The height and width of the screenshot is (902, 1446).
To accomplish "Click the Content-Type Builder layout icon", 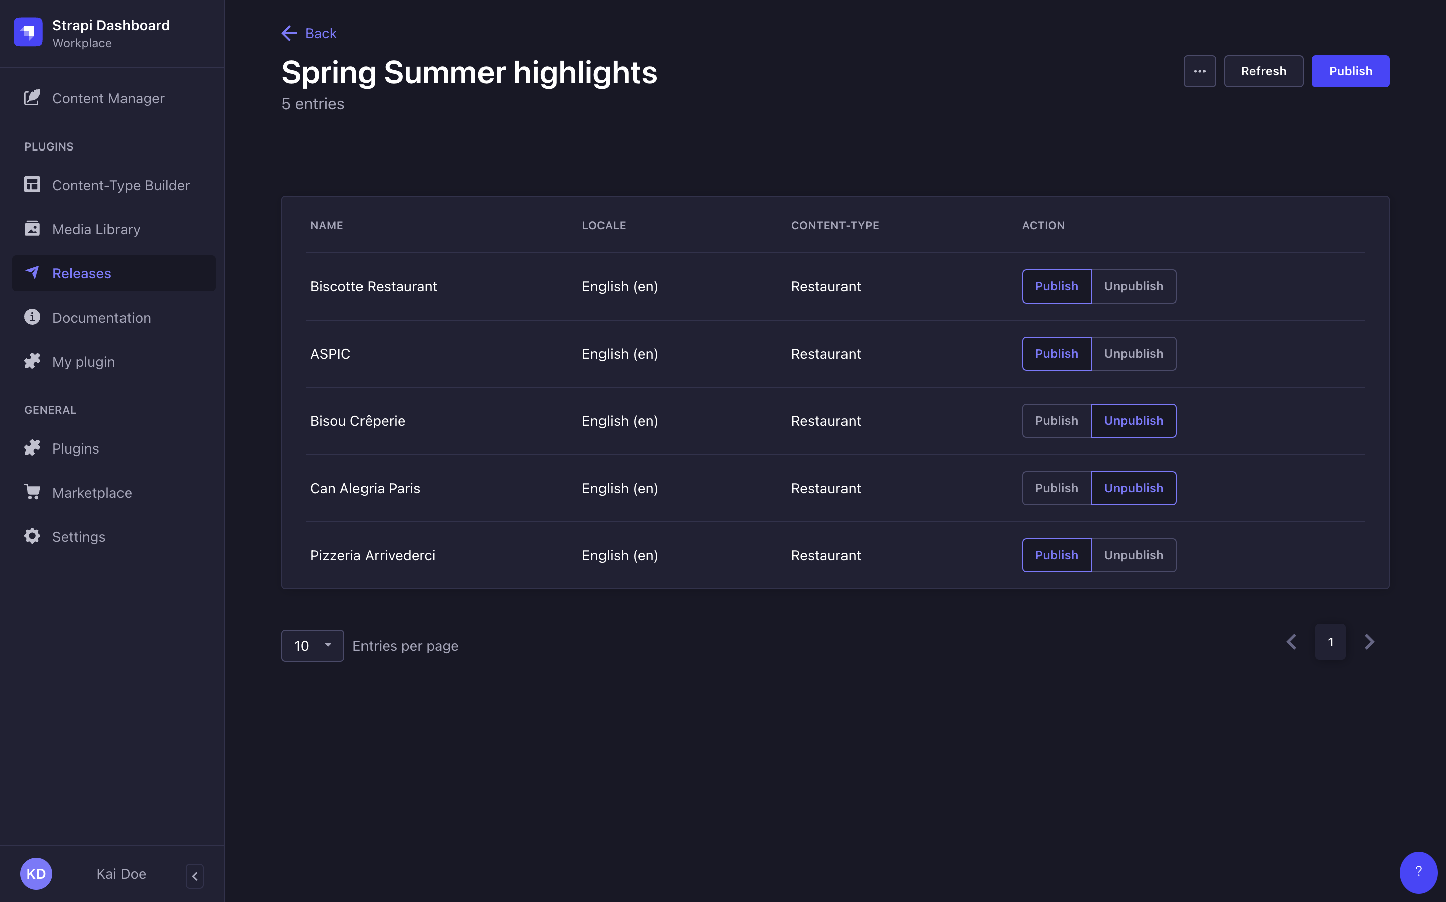I will point(32,184).
